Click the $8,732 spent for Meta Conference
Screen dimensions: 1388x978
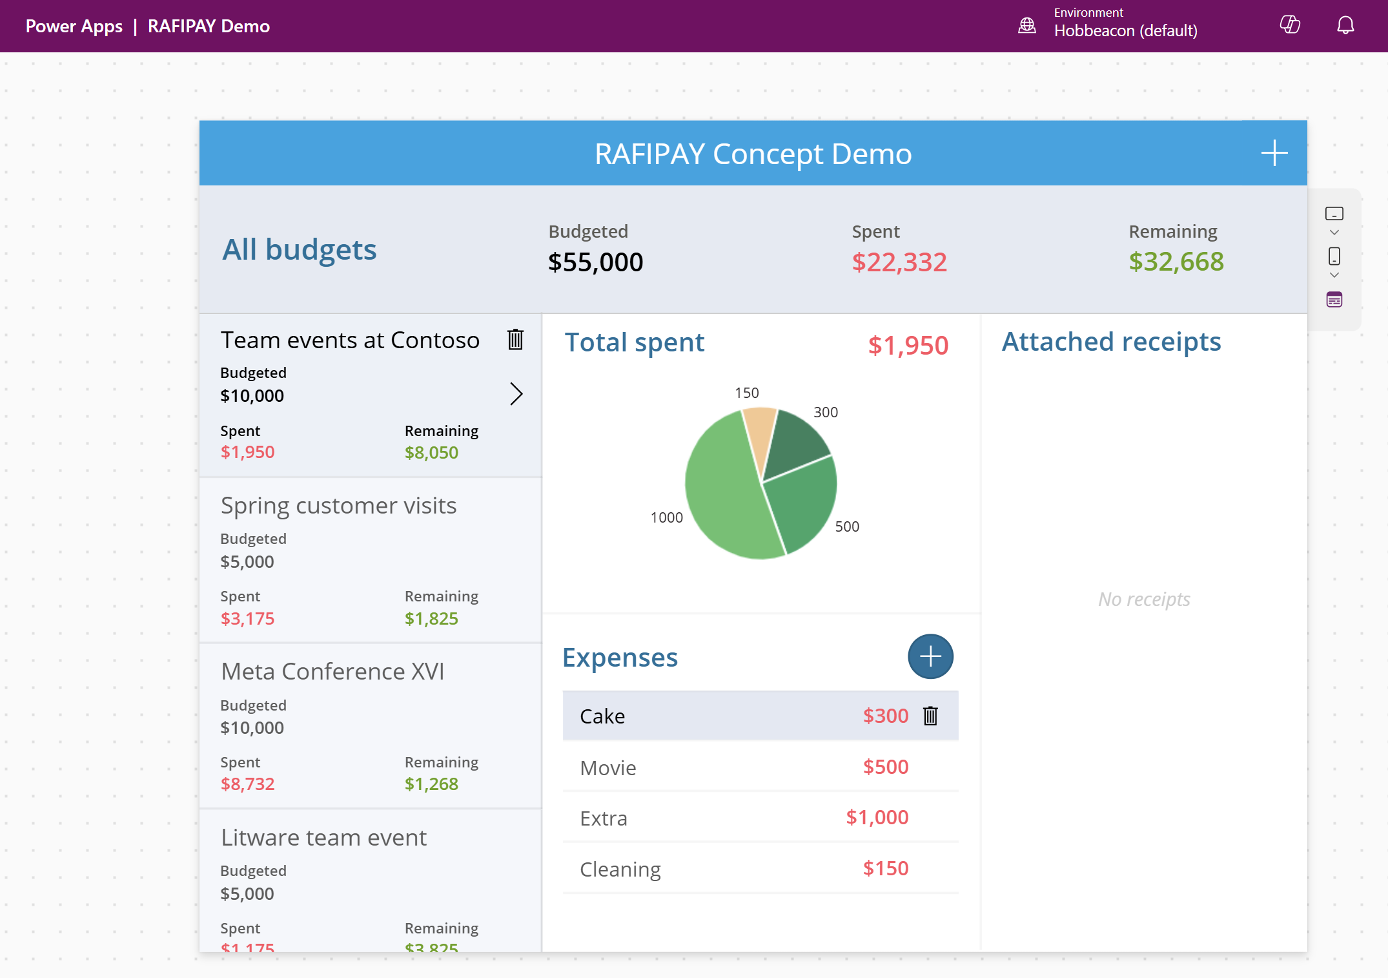pyautogui.click(x=247, y=784)
